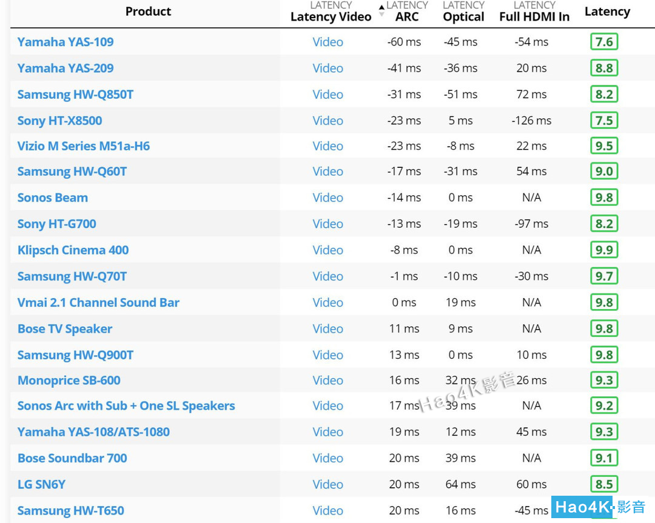Play Video link for Sony HT-X8500
Viewport: 655px width, 523px height.
coord(328,121)
